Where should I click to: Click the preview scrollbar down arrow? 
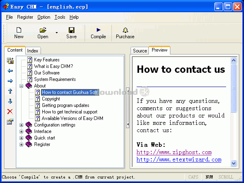pyautogui.click(x=233, y=163)
